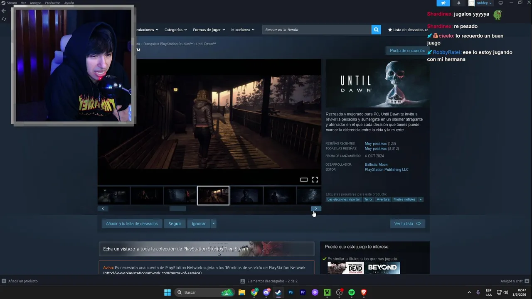Open the Ignorar options dropdown arrow
The image size is (532, 299).
click(214, 223)
